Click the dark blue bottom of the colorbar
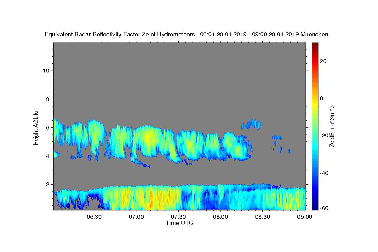 tap(315, 206)
